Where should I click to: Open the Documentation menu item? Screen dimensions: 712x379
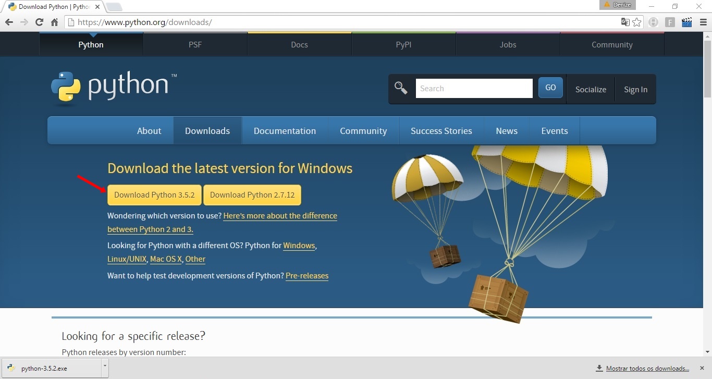[285, 131]
